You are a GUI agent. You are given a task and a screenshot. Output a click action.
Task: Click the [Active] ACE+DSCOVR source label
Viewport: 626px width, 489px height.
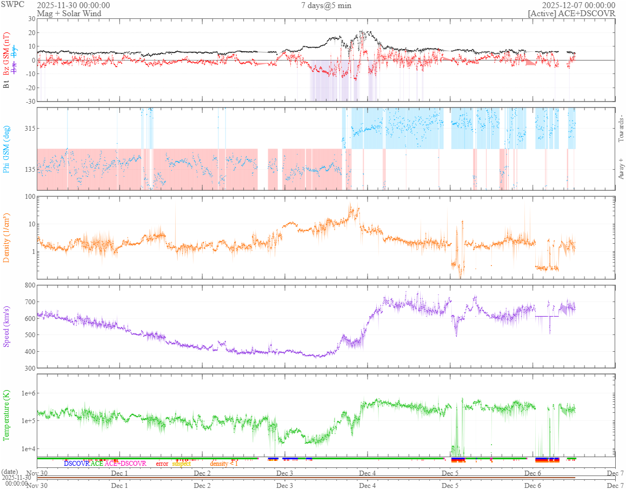click(572, 13)
